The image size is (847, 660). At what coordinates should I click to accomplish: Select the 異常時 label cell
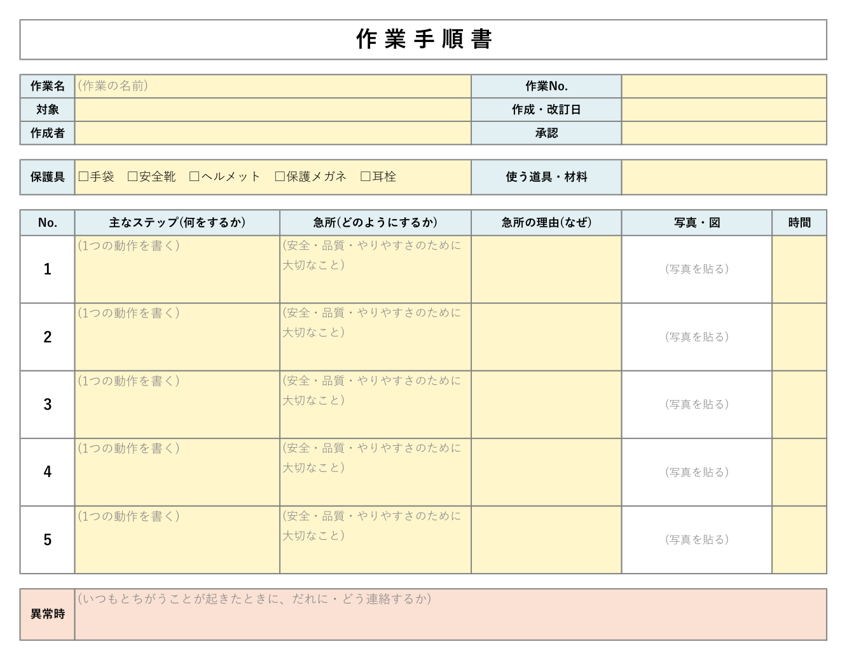[48, 614]
